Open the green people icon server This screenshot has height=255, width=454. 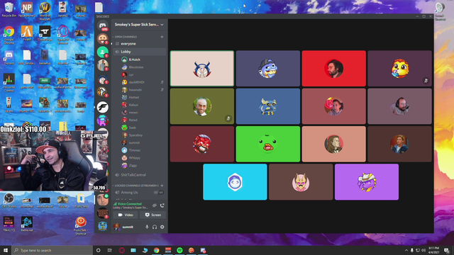click(x=102, y=52)
